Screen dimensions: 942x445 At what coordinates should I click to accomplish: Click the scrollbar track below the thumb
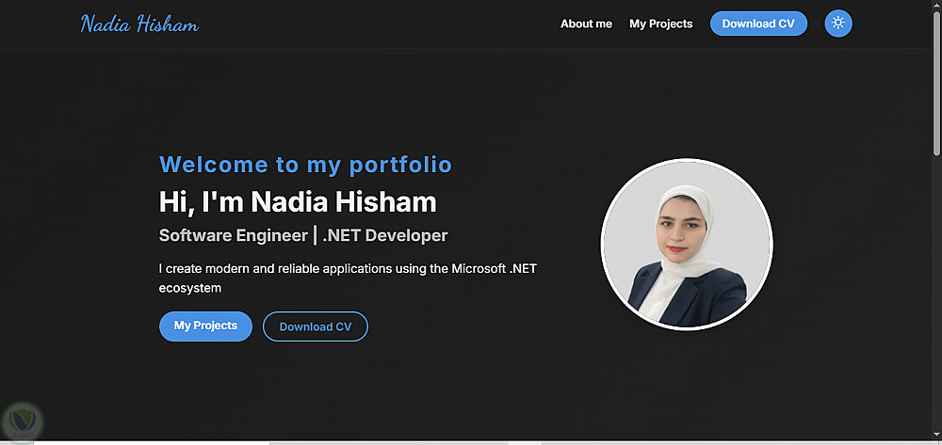[936, 301]
